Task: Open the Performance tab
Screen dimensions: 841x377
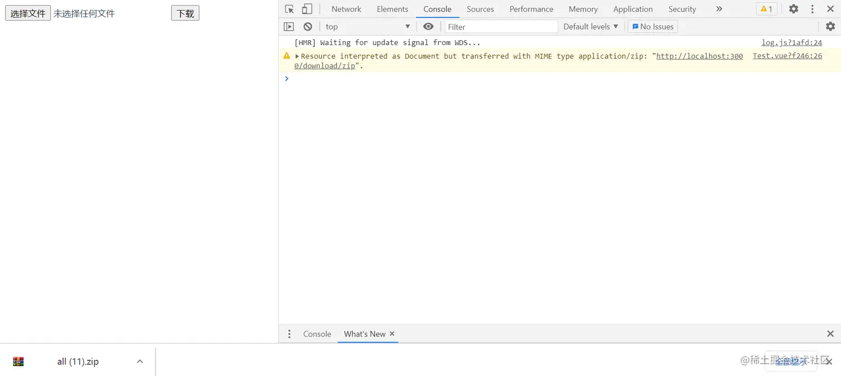Action: pos(531,9)
